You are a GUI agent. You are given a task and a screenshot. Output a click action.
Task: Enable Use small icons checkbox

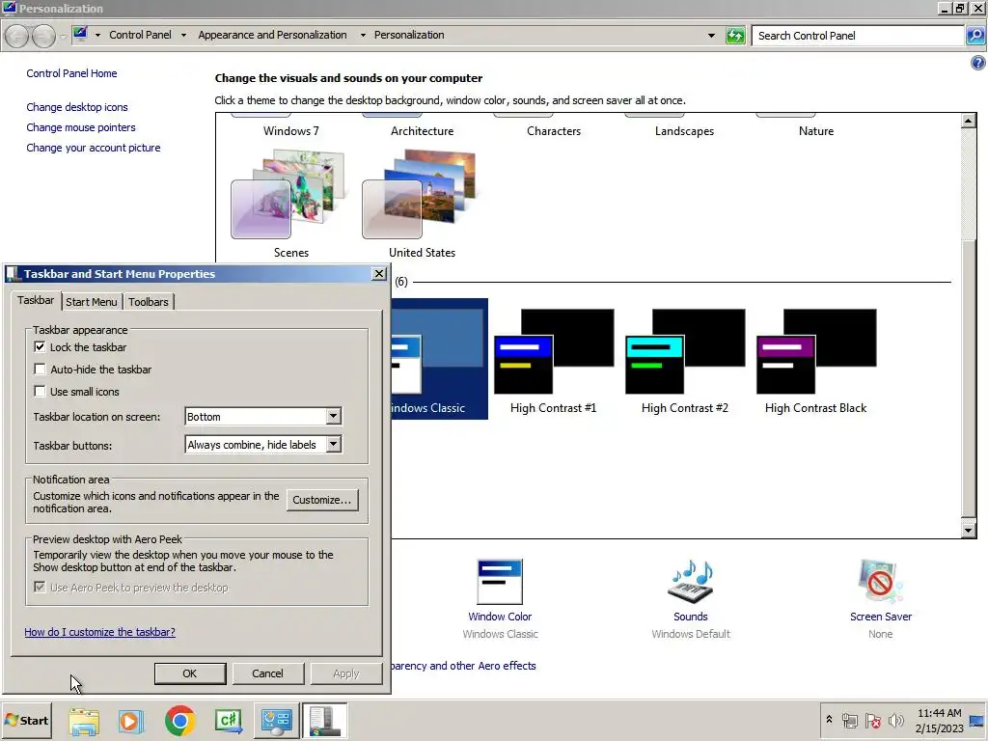(x=40, y=392)
